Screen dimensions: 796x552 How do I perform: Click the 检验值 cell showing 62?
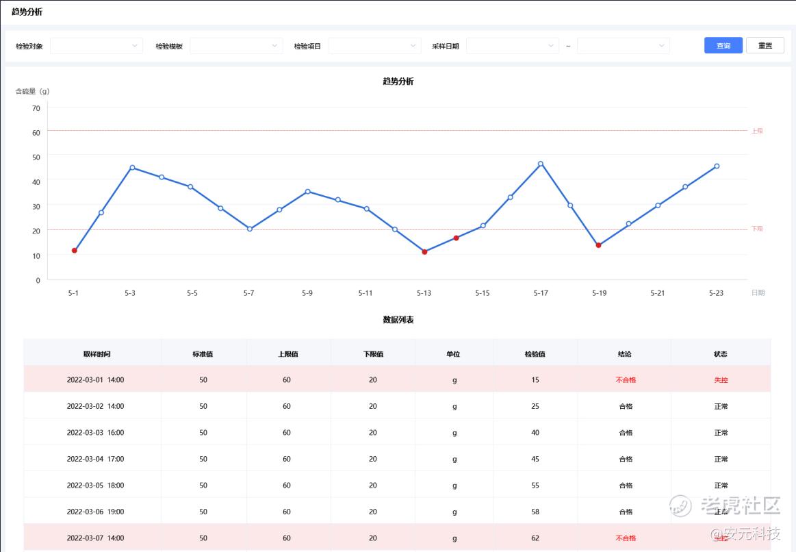pos(535,538)
